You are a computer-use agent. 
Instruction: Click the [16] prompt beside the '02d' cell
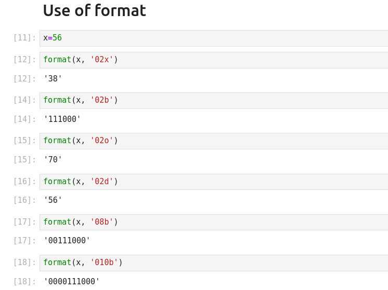[24, 182]
